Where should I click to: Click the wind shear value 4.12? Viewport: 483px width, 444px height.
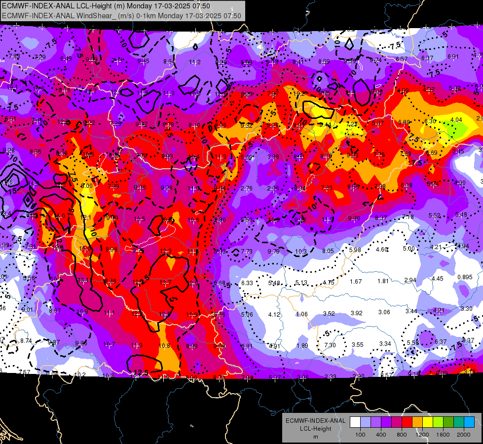click(274, 315)
